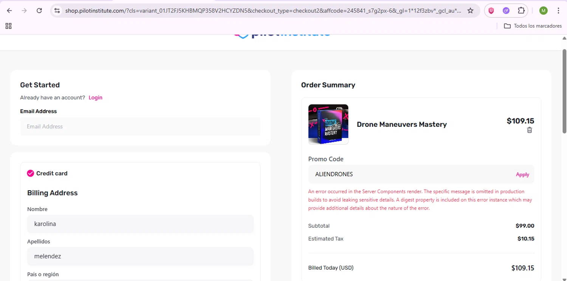
Task: Click the browser URL address bar
Action: [x=263, y=11]
